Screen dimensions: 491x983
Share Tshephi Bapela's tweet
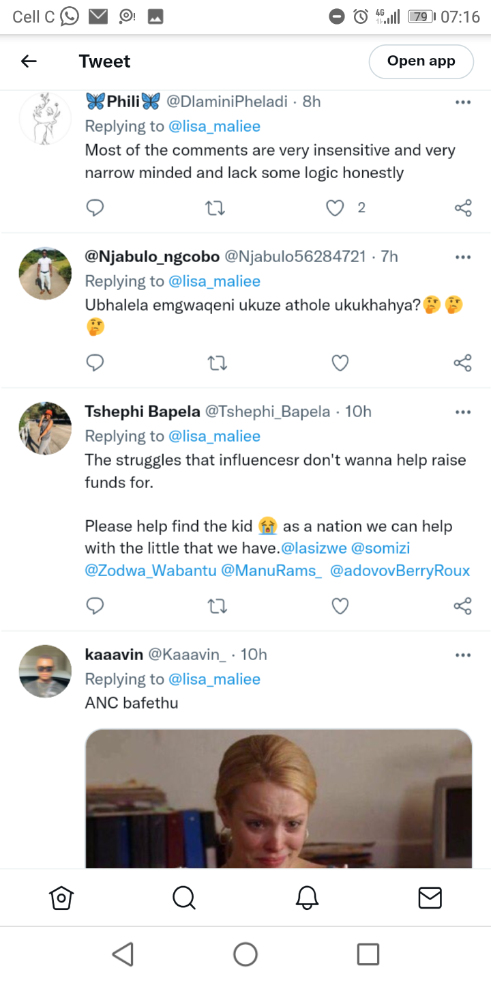462,606
